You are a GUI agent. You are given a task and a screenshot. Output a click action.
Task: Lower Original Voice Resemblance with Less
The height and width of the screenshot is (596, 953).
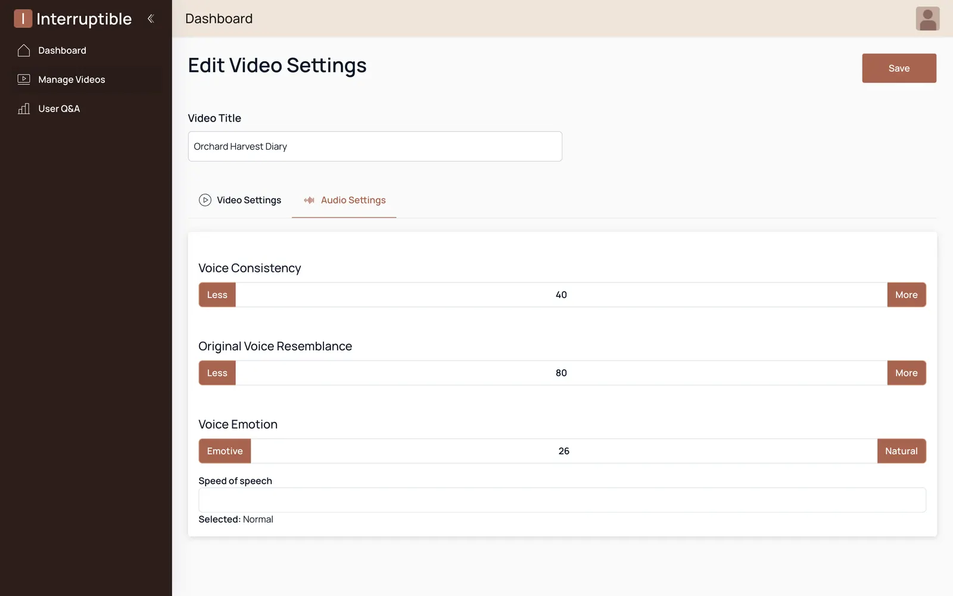click(217, 373)
